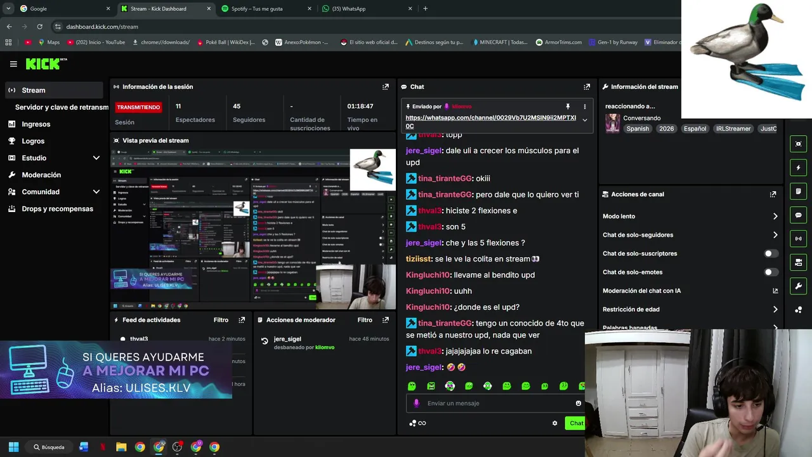Viewport: 812px width, 457px height.
Task: Switch to the Spotify – Tus me gusta tab
Action: [266, 9]
